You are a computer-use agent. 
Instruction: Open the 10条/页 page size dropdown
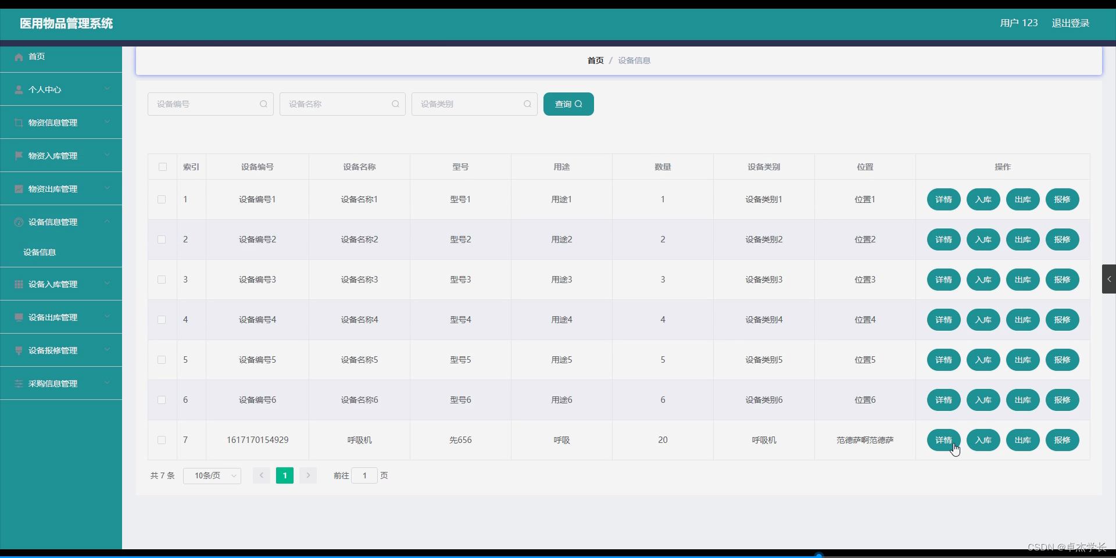pyautogui.click(x=212, y=475)
